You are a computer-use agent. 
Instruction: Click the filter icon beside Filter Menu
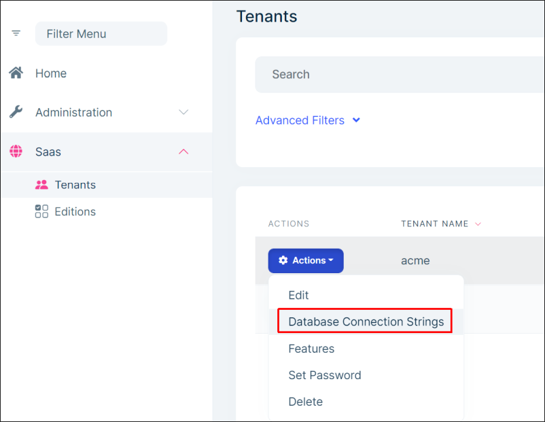click(15, 33)
